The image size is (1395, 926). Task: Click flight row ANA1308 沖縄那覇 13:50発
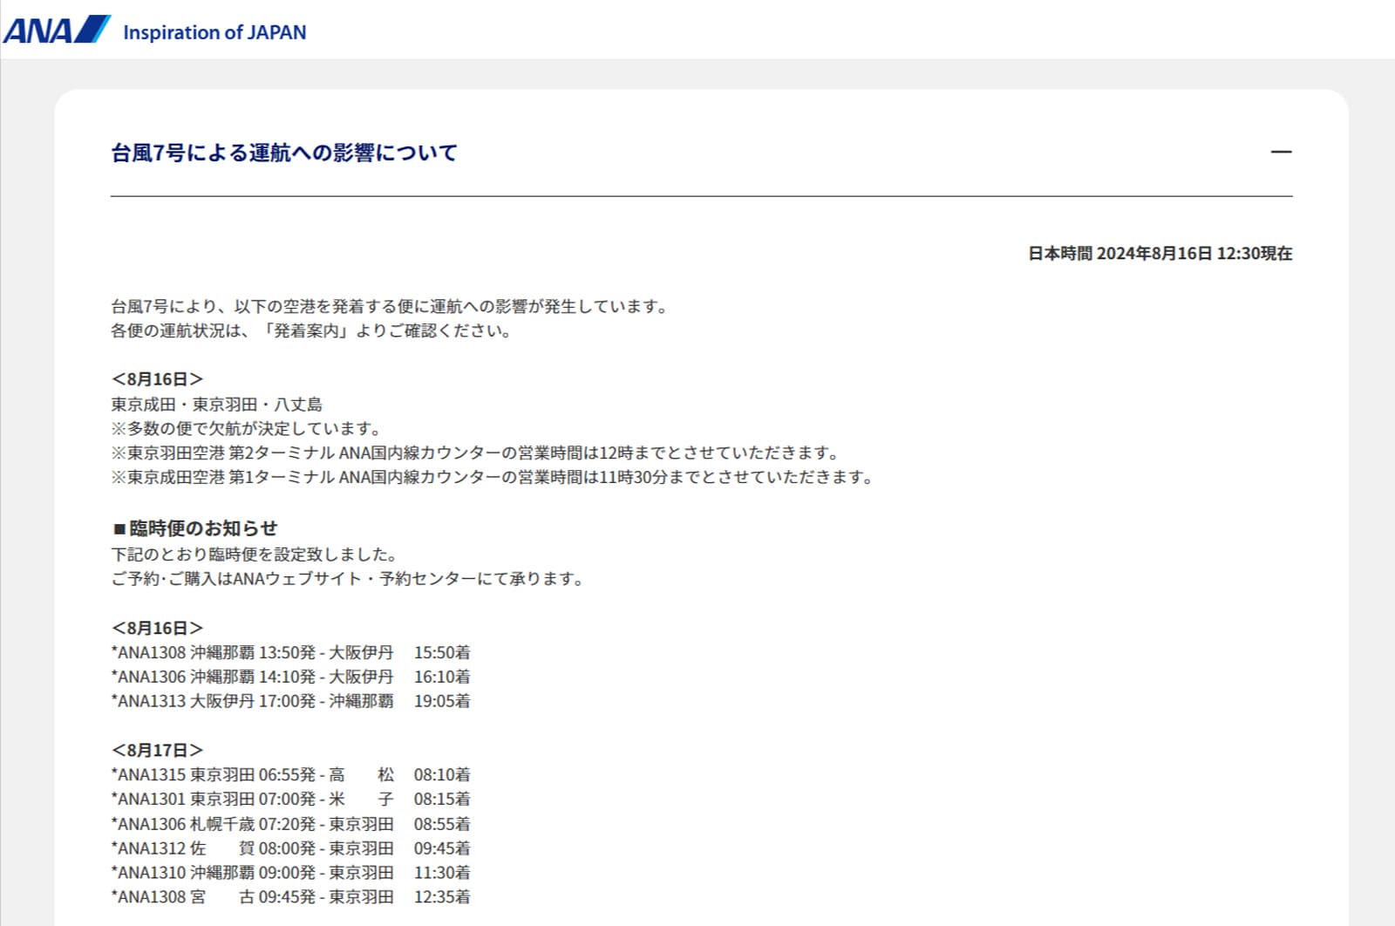[x=290, y=652]
